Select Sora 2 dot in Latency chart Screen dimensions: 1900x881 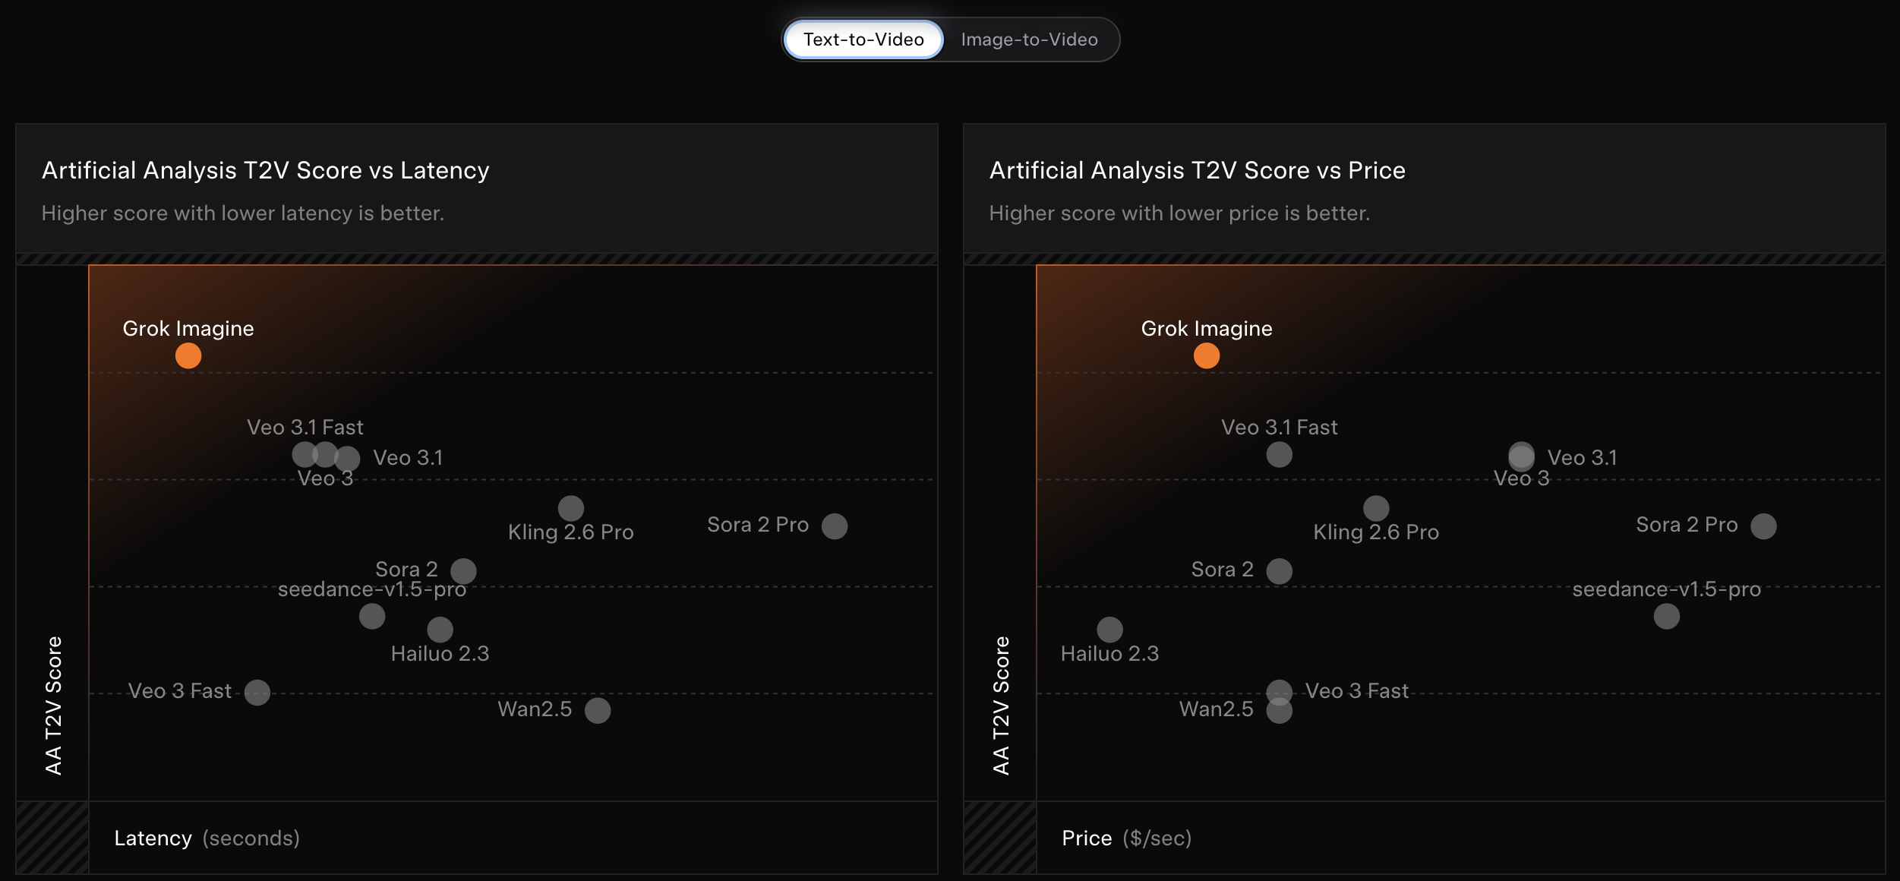click(x=463, y=570)
